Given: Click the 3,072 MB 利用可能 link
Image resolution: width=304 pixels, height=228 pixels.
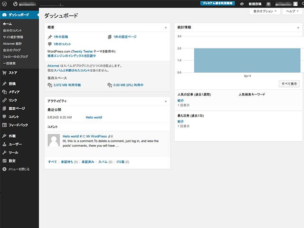Looking at the screenshot, I should pos(67,85).
